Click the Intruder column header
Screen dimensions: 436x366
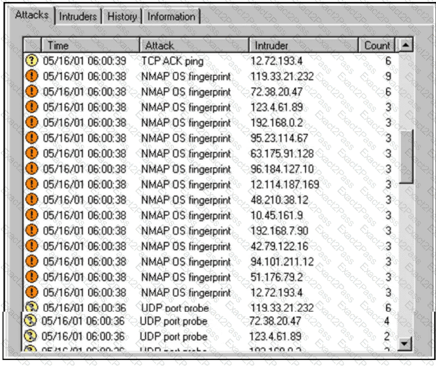(303, 45)
